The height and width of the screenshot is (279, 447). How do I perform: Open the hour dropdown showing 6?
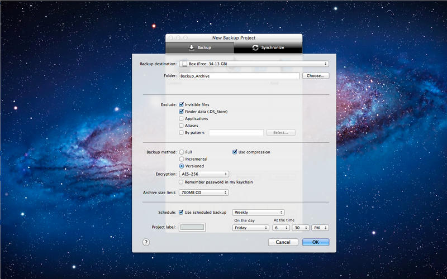281,228
